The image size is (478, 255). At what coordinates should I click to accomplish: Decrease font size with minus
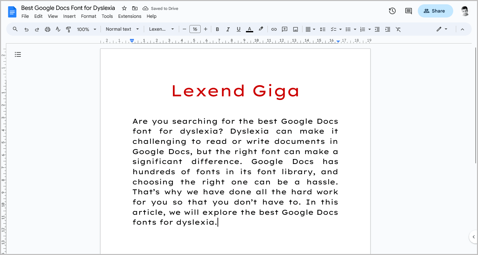(184, 29)
